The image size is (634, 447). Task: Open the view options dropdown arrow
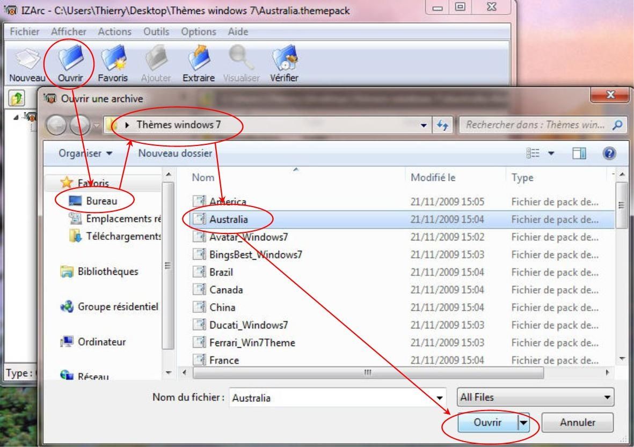tap(551, 153)
